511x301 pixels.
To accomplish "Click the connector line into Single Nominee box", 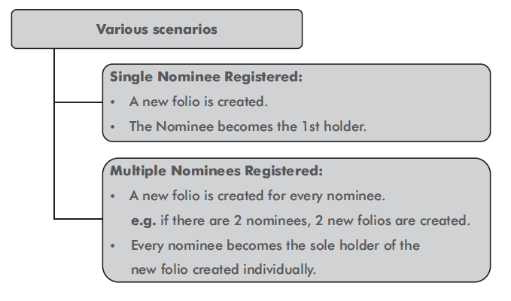I will (78, 102).
